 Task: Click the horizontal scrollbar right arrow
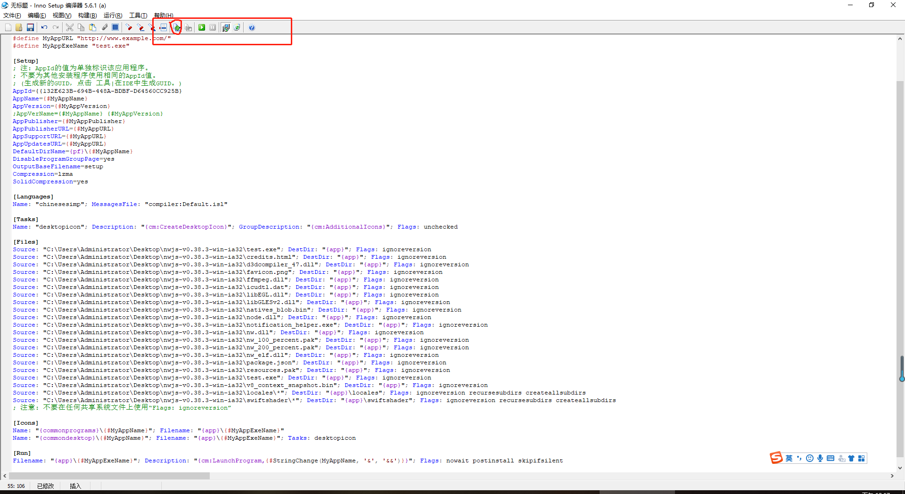pyautogui.click(x=892, y=476)
